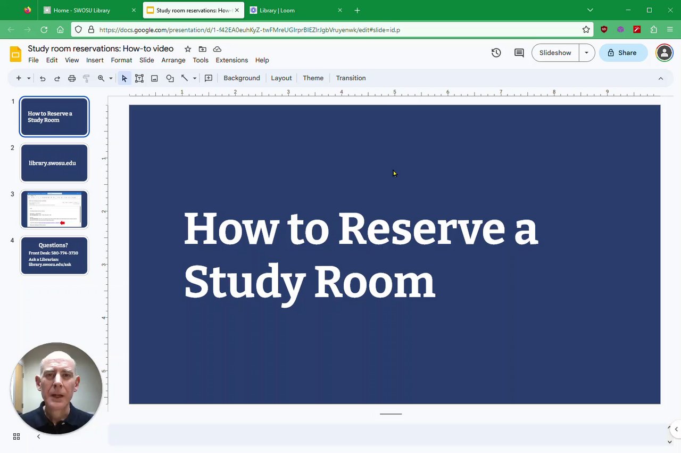The image size is (681, 453).
Task: Select the Questions? slide thumbnail
Action: coord(54,256)
